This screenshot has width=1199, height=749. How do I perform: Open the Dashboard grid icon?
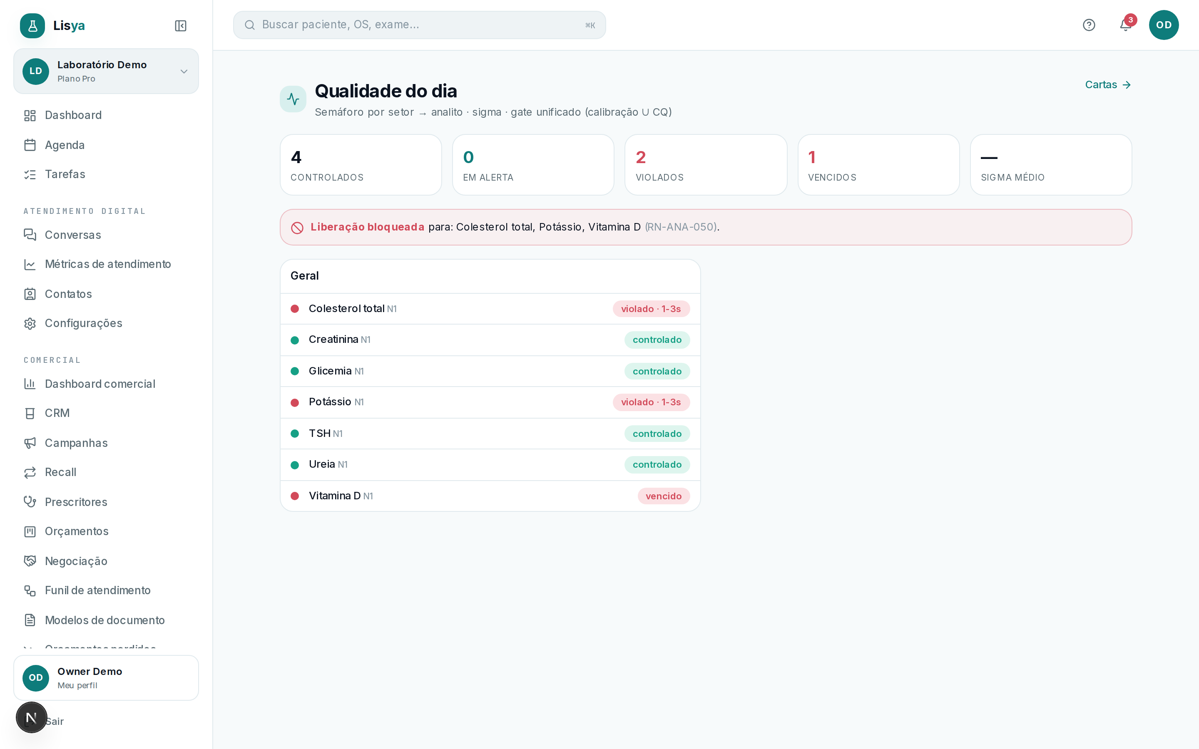click(30, 115)
